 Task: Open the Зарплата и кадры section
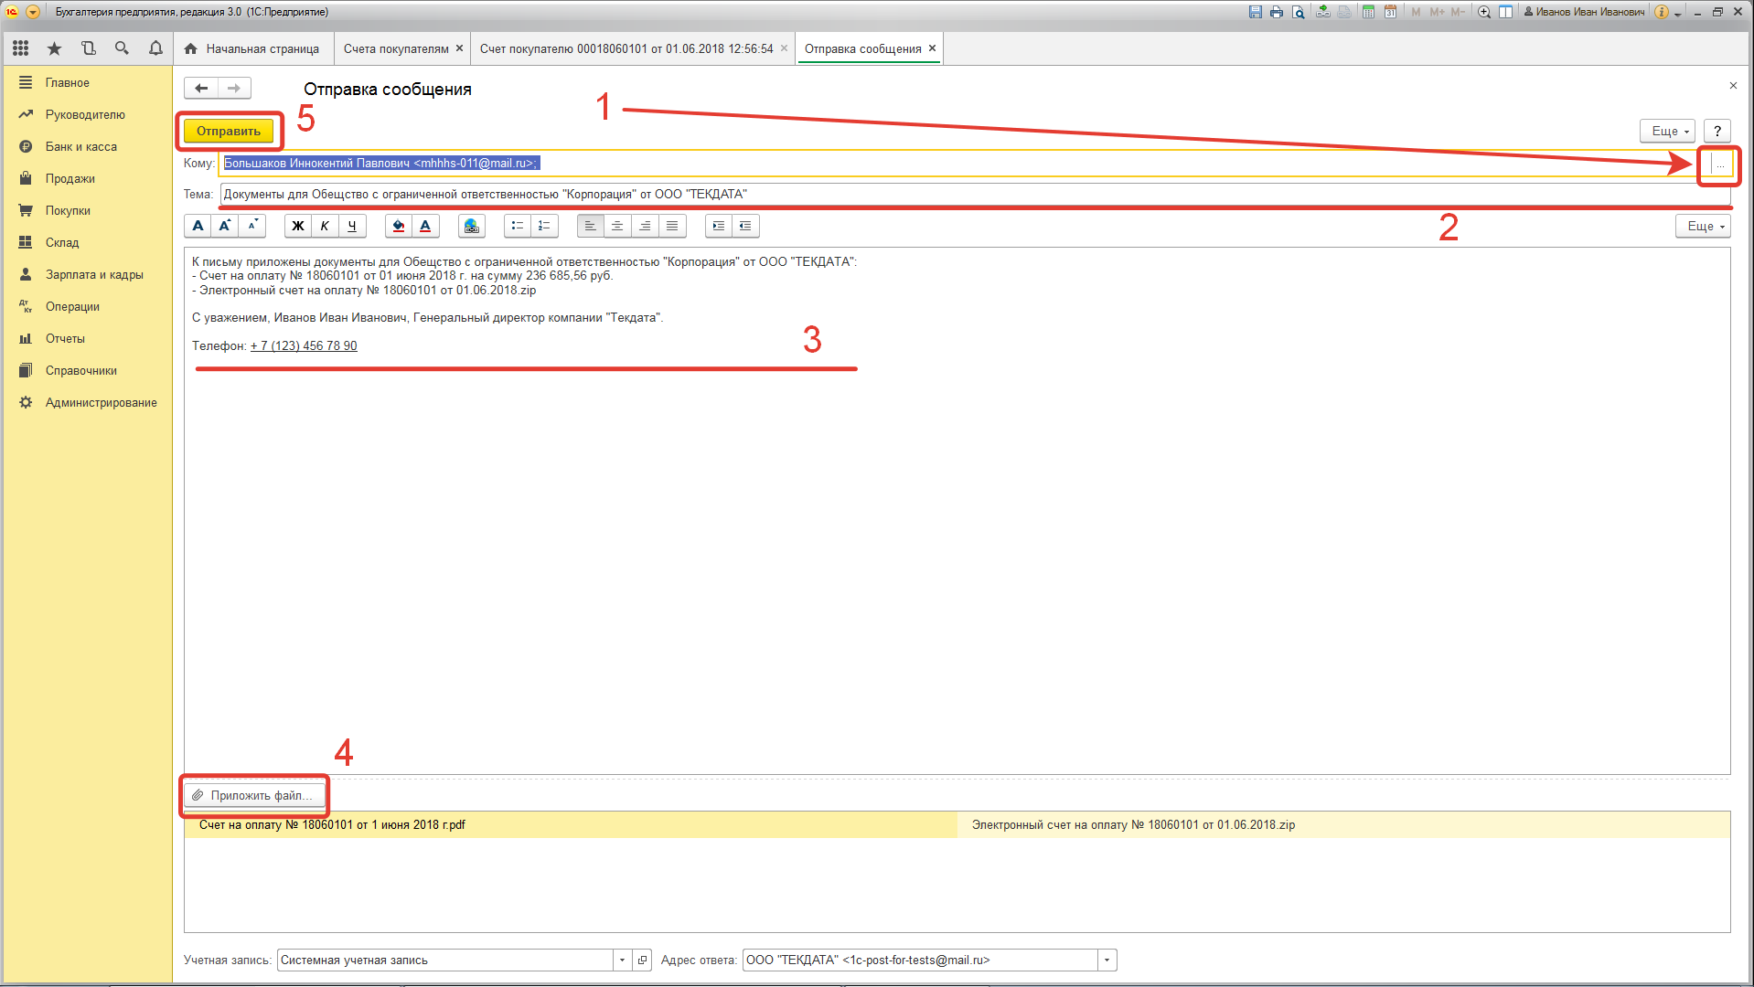coord(94,274)
